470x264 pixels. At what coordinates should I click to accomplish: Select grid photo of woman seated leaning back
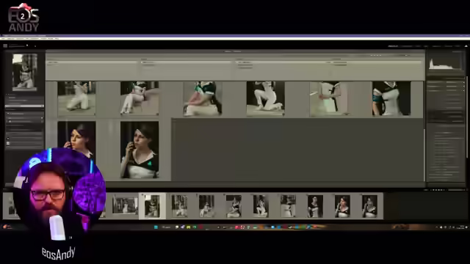coord(140,98)
